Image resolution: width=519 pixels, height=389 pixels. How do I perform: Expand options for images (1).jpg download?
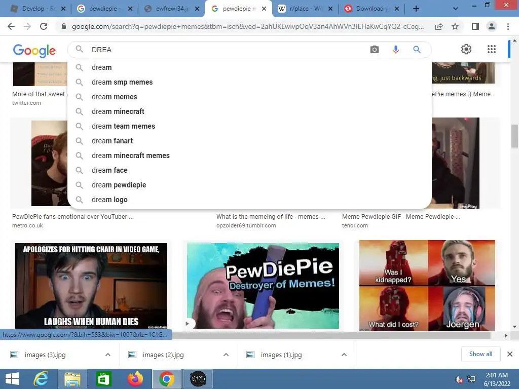[x=344, y=355]
